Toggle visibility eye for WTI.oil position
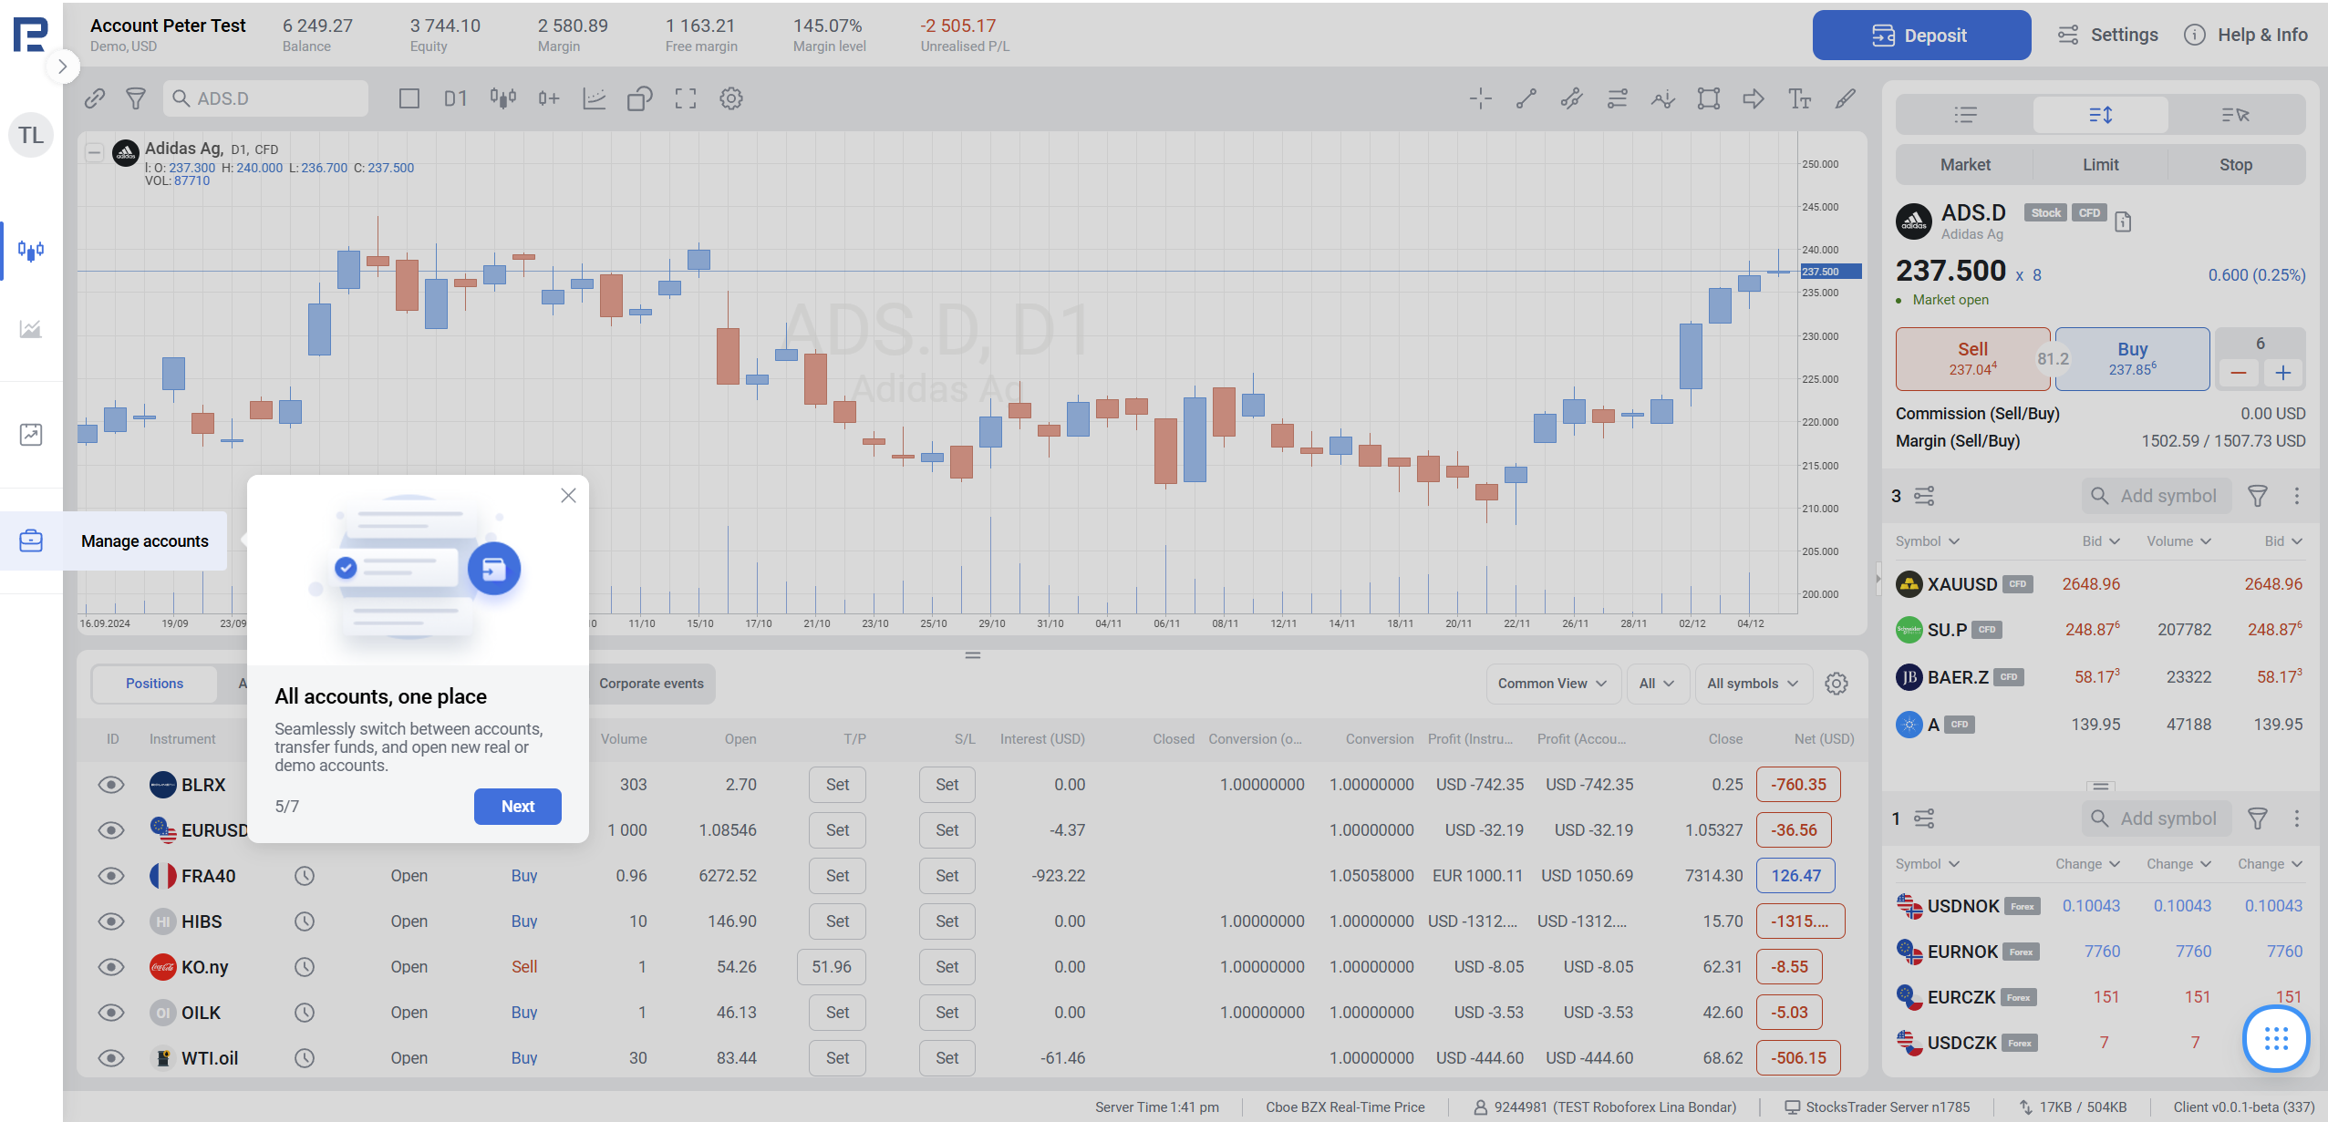The height and width of the screenshot is (1122, 2328). [111, 1058]
